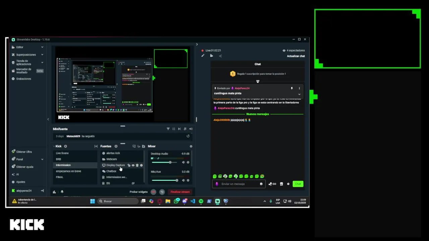Collapse the pinned message chevron

(x=299, y=94)
